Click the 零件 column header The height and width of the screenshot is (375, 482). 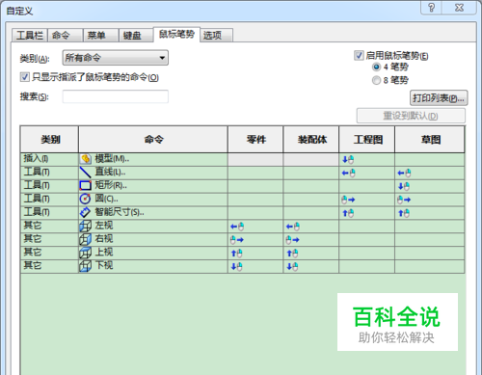pos(255,140)
